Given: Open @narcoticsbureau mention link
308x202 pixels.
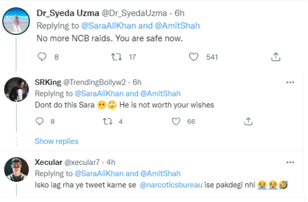Looking at the screenshot, I should (x=171, y=185).
